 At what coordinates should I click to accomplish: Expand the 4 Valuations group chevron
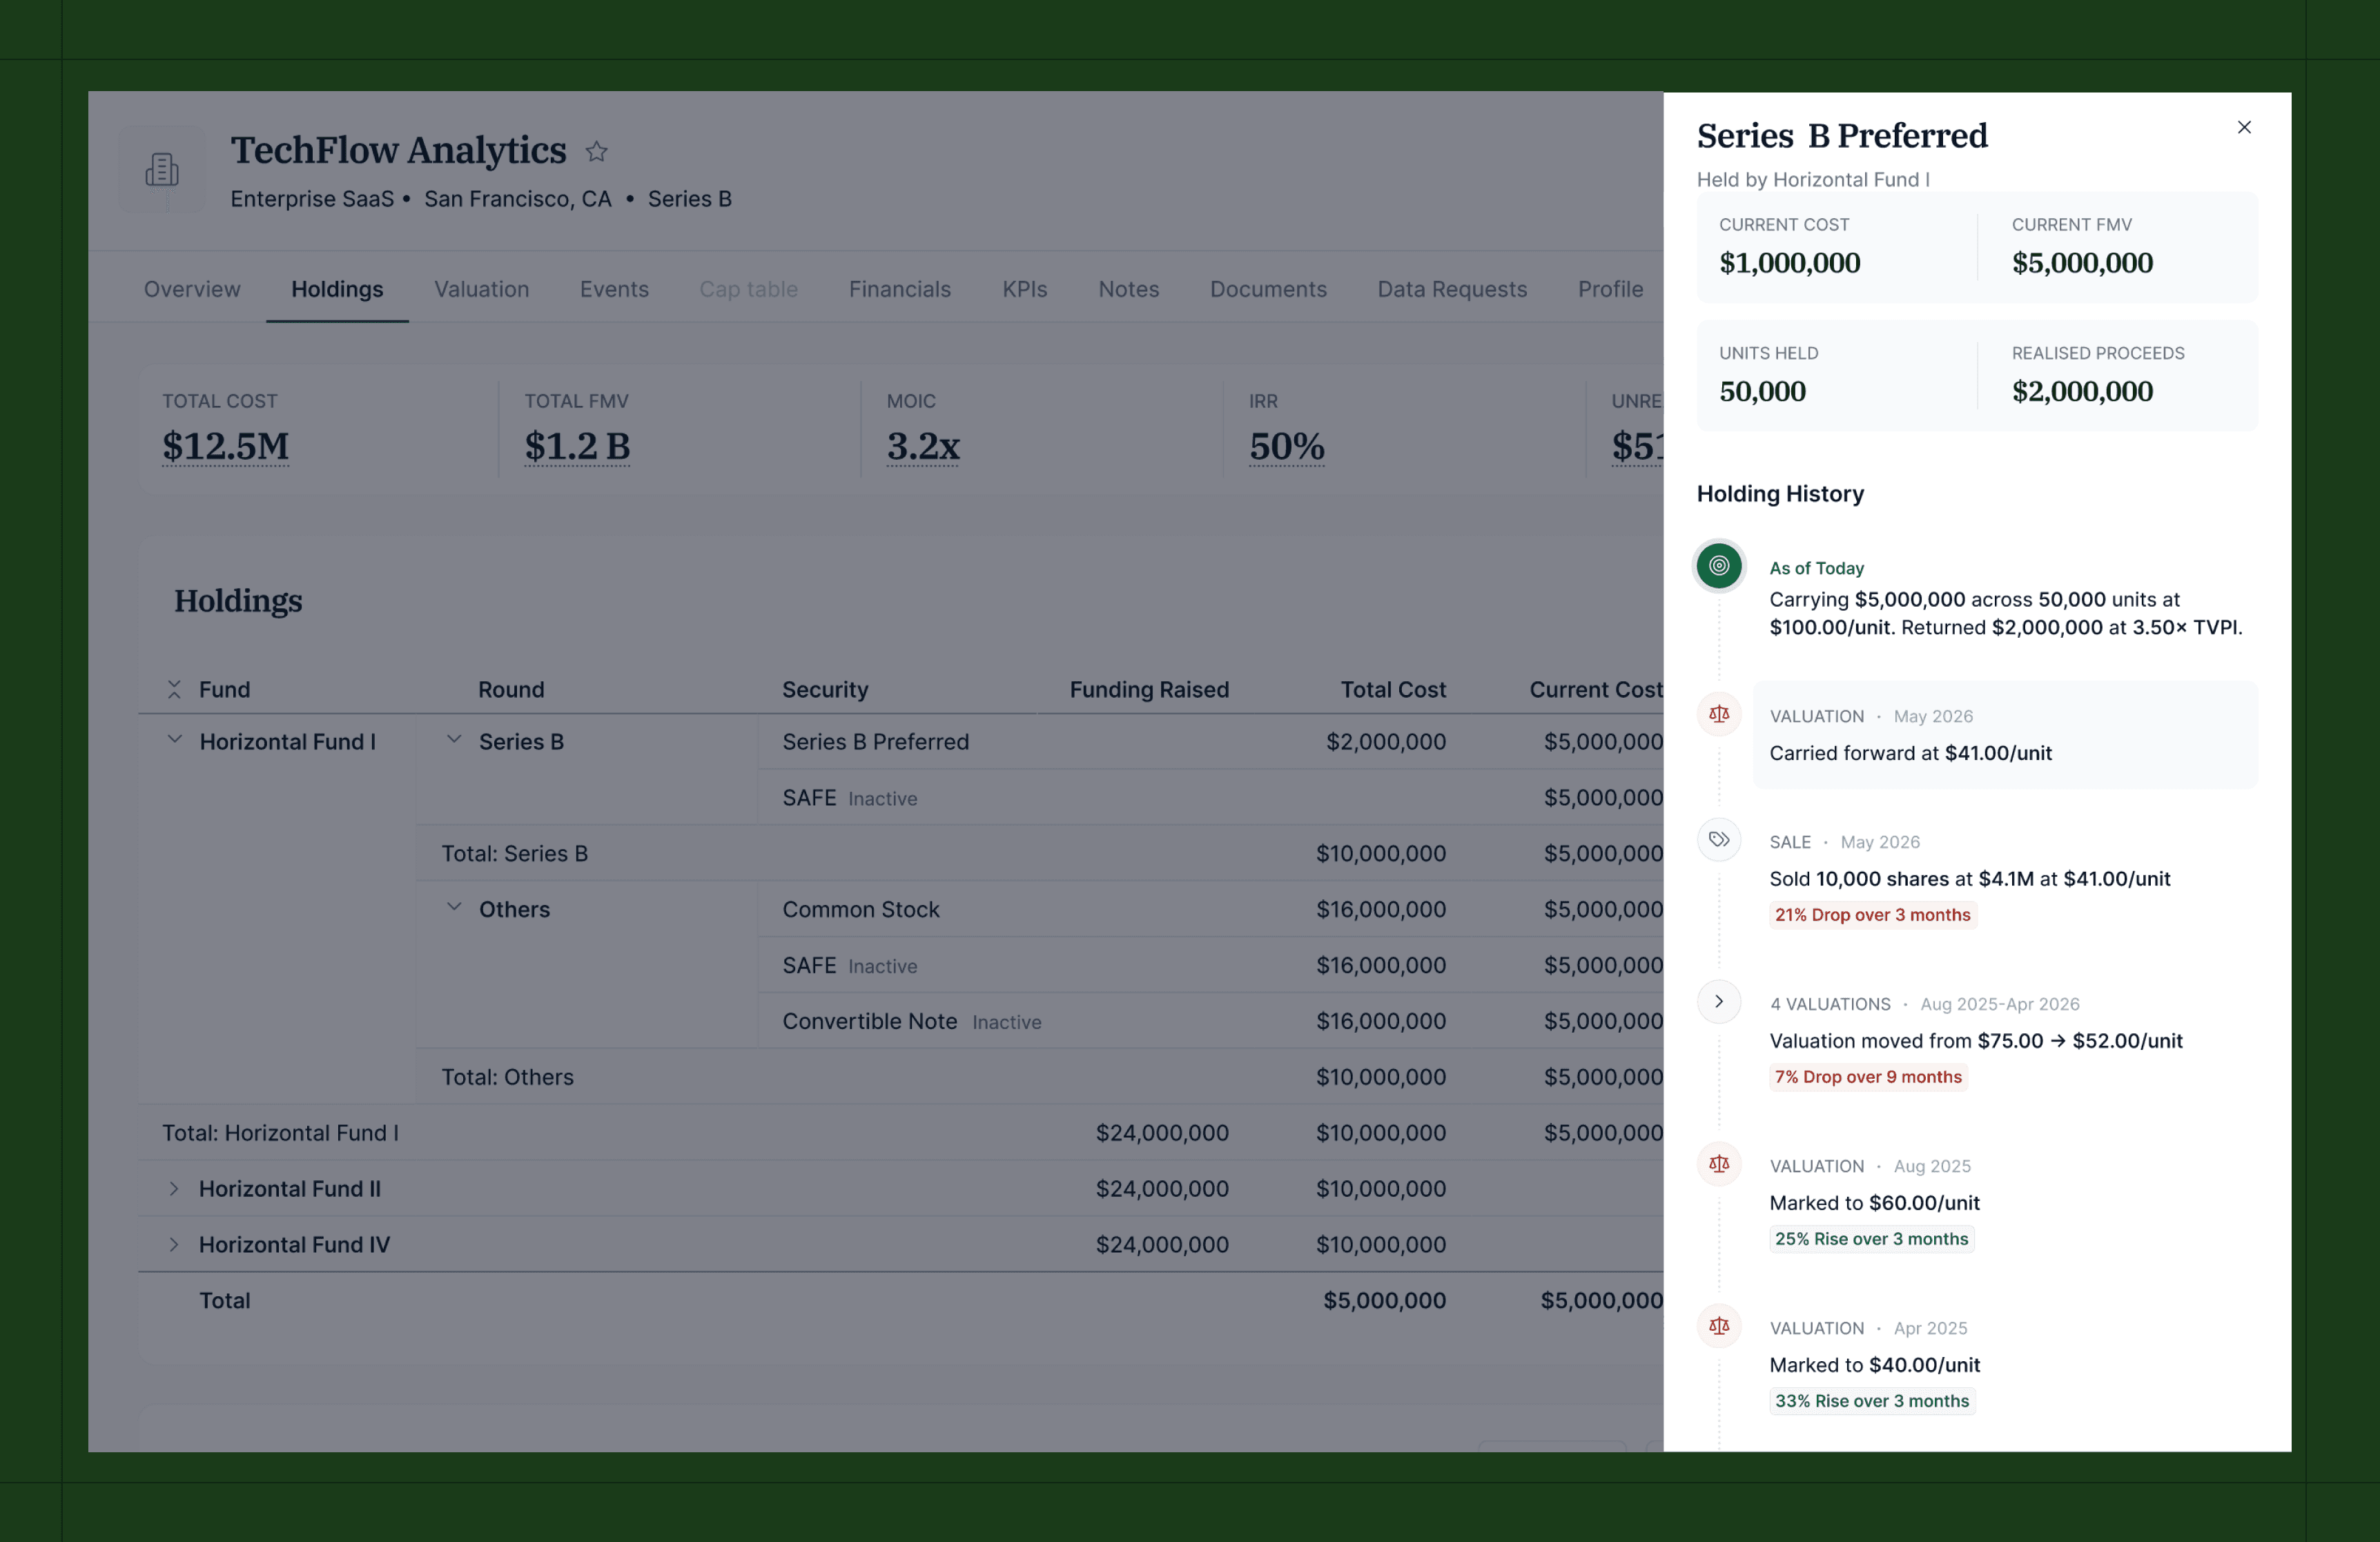(x=1719, y=1002)
